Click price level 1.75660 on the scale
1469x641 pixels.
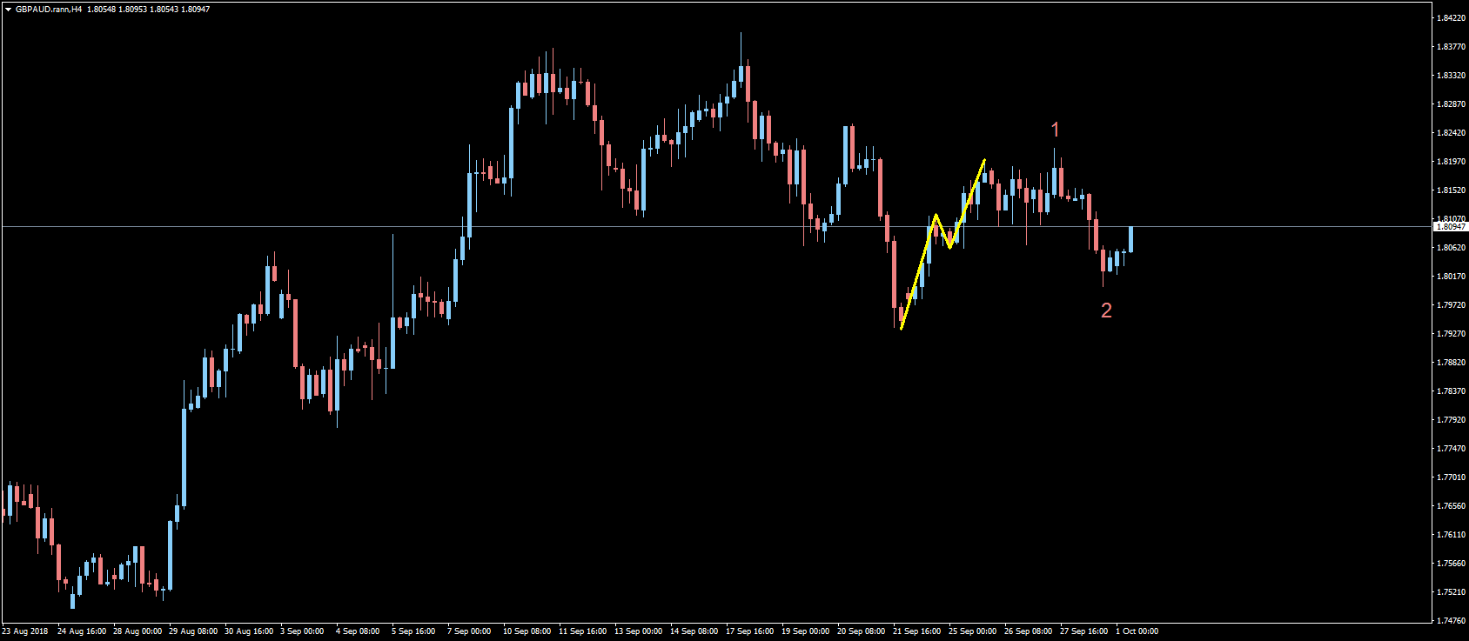coord(1451,564)
